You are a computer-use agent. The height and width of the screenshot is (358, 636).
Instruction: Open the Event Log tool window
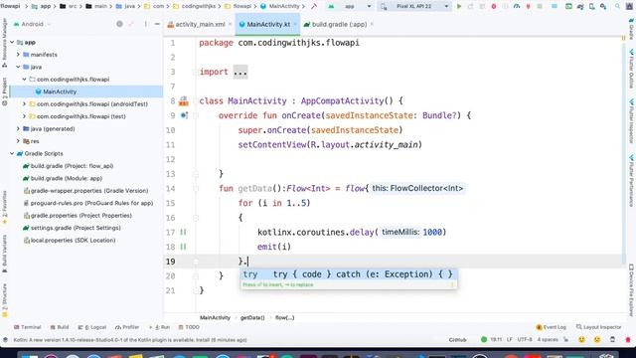click(551, 327)
